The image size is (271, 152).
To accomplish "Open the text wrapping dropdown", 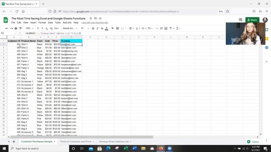I will coord(144,28).
